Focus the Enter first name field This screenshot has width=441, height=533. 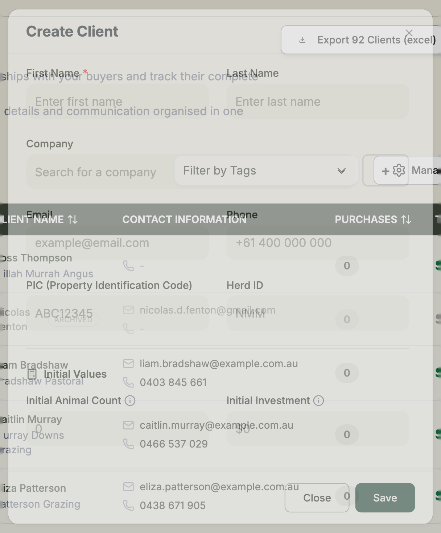(x=118, y=101)
